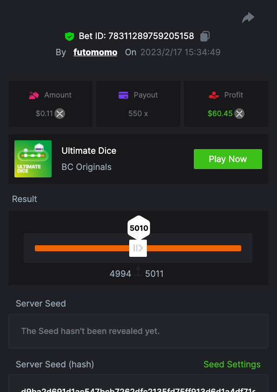
Task: Click the Play Now button
Action: (228, 159)
